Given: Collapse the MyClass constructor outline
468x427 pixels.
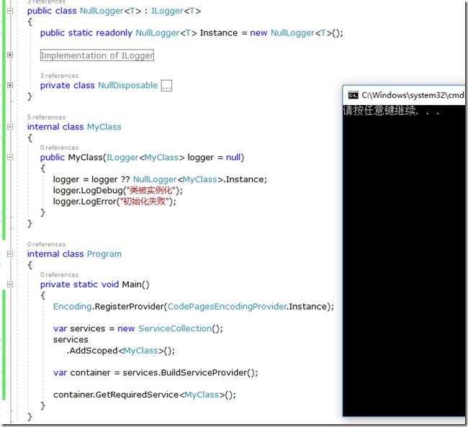Looking at the screenshot, I should tap(10, 158).
